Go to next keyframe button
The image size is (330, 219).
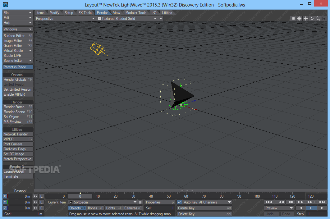coord(311,202)
